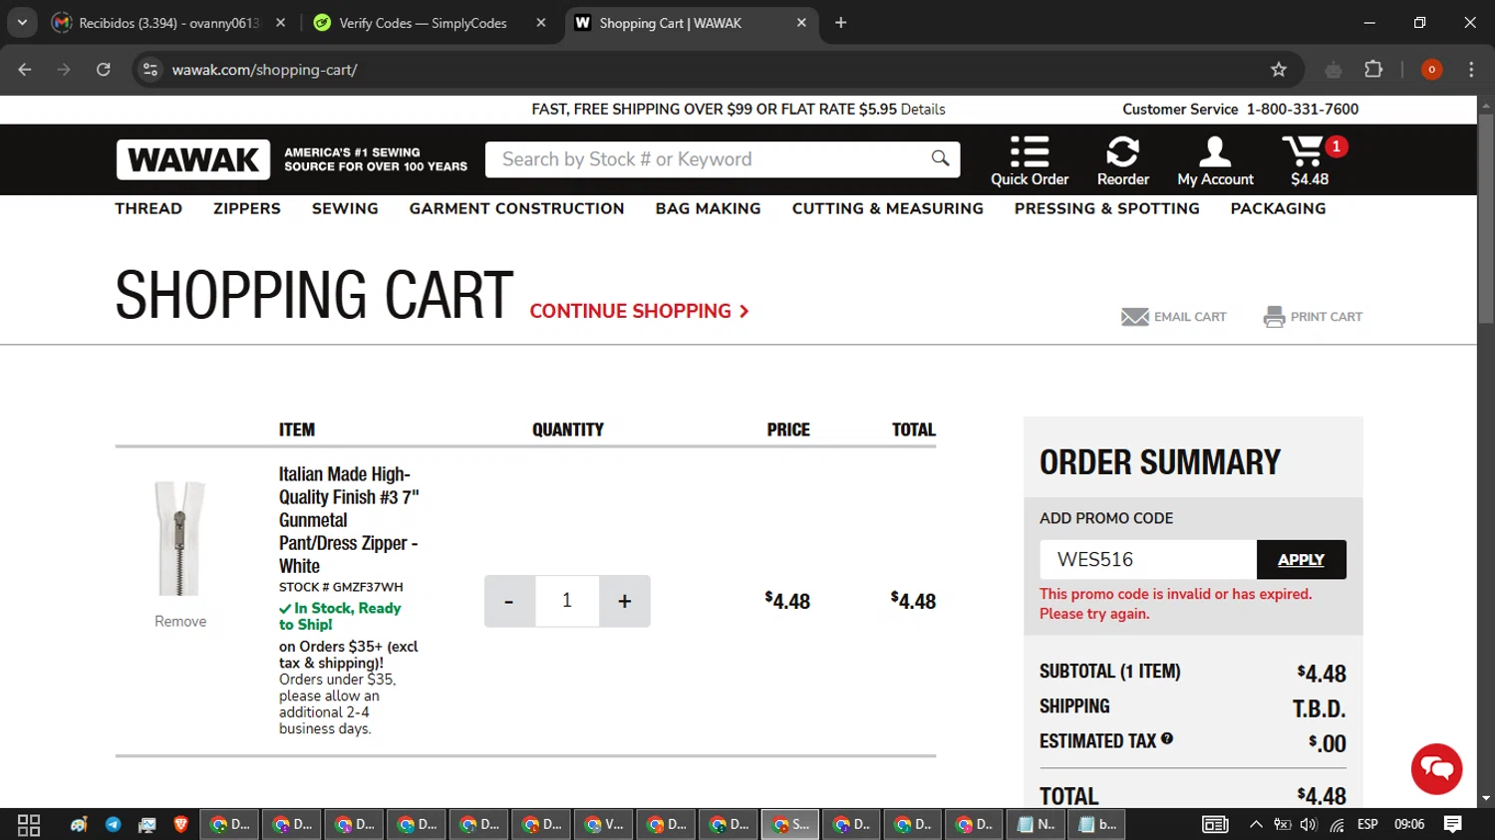Open the THREAD menu

click(x=149, y=208)
